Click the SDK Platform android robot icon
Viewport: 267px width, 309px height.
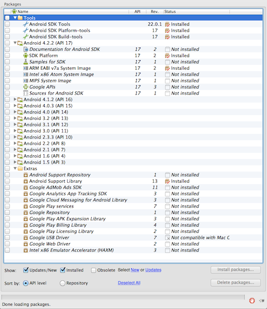[x=25, y=55]
